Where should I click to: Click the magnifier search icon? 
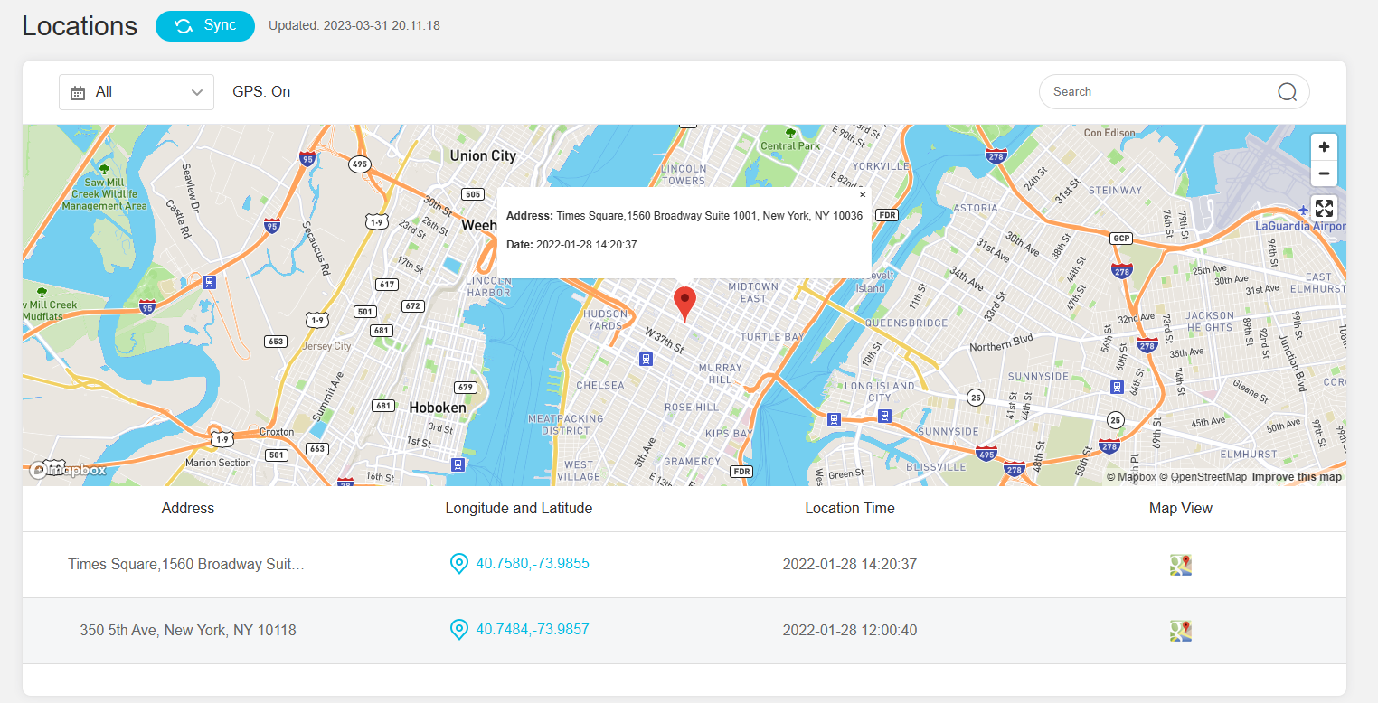point(1287,91)
